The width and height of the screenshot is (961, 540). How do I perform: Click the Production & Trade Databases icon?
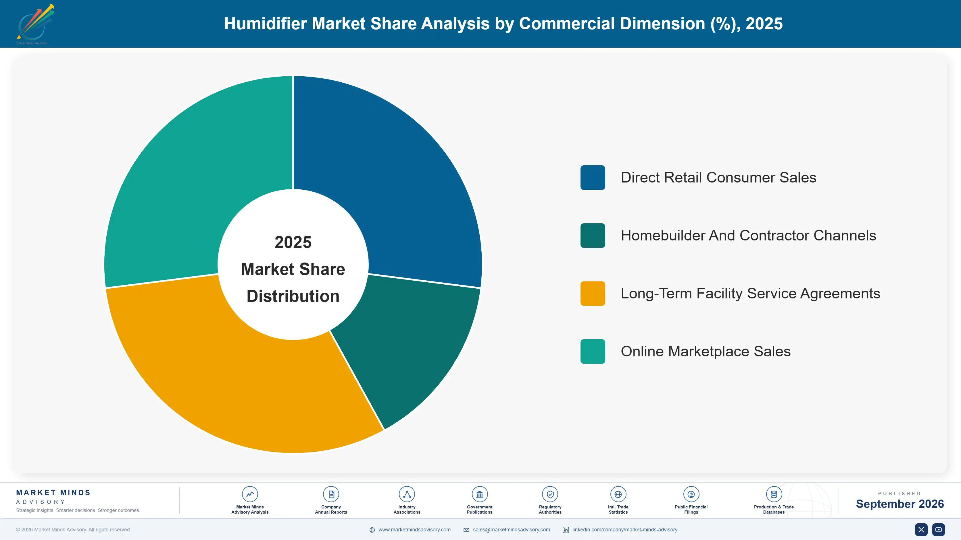774,494
